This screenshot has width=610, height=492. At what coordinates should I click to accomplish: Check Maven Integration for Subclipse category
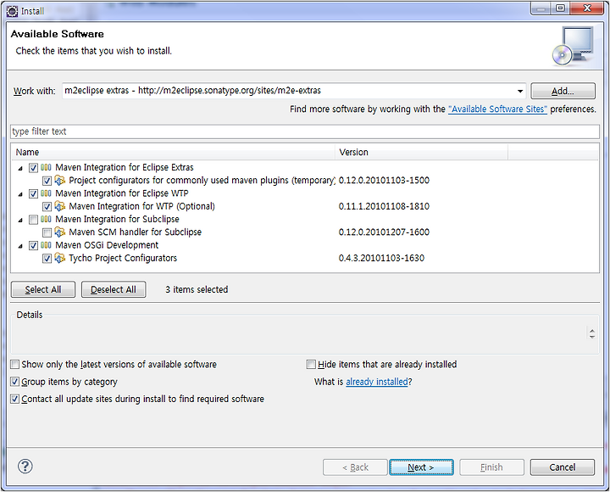point(33,220)
